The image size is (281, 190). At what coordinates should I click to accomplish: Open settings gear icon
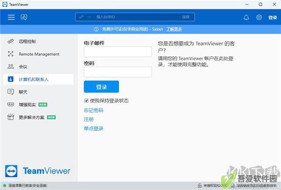(x=259, y=17)
